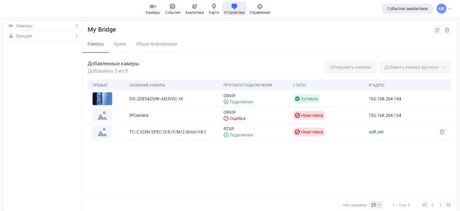Image resolution: width=460 pixels, height=211 pixels.
Task: Delete the TC-C32XN camera via its trash icon
Action: (x=442, y=132)
